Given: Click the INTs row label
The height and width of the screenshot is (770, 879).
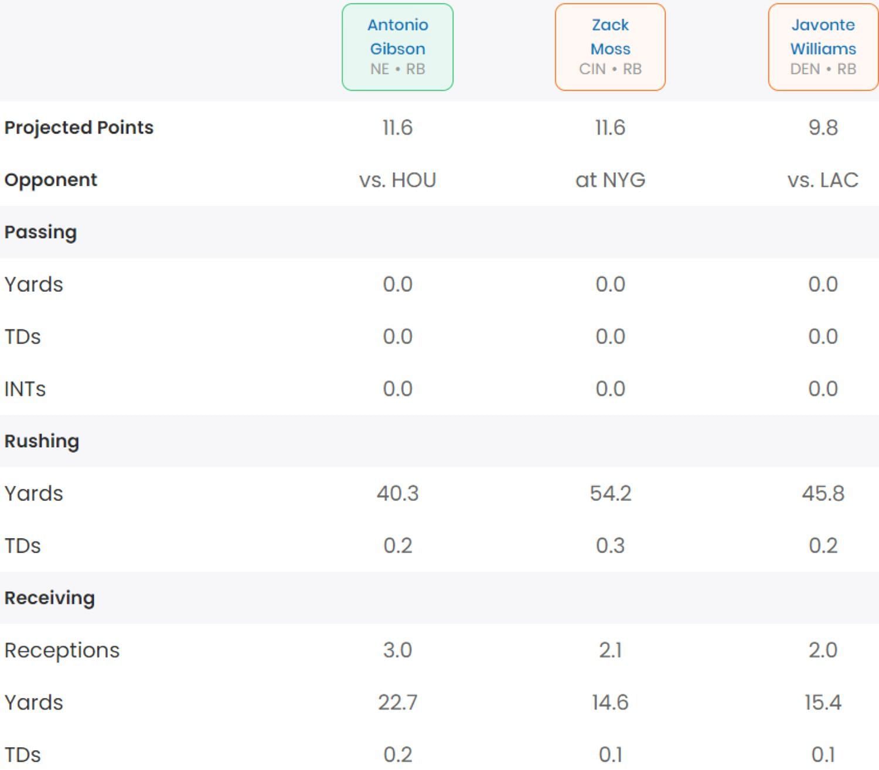Looking at the screenshot, I should 25,389.
